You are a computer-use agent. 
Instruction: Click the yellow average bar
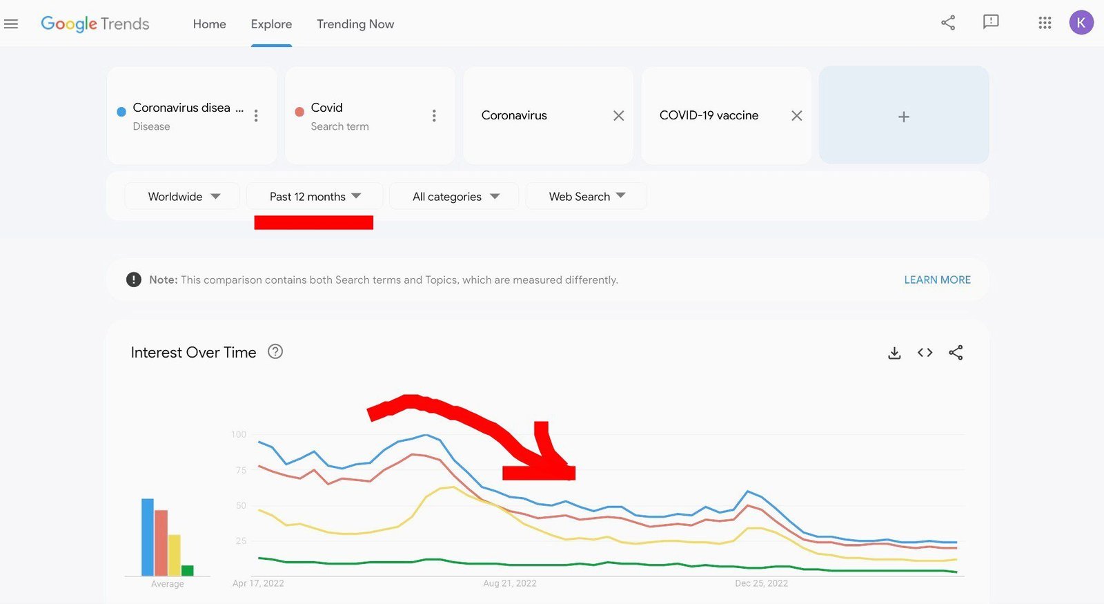click(174, 555)
